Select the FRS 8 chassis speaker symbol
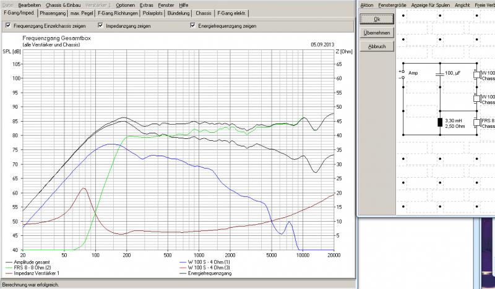Viewport: 495px width, 289px height. point(476,122)
